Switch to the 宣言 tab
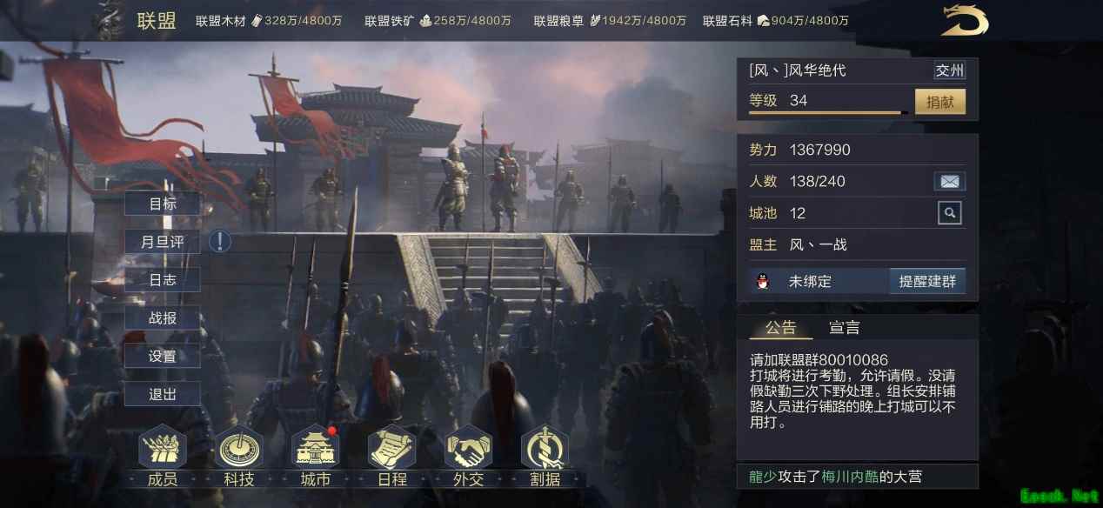 [x=845, y=327]
